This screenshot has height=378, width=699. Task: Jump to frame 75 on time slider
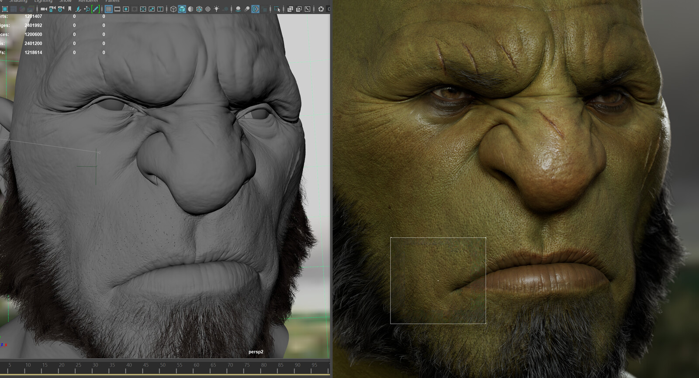[x=247, y=365]
